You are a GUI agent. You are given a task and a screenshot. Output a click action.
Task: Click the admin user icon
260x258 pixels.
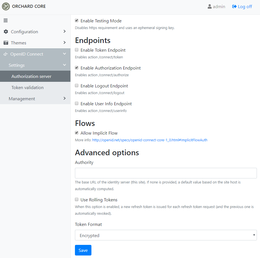click(x=210, y=6)
